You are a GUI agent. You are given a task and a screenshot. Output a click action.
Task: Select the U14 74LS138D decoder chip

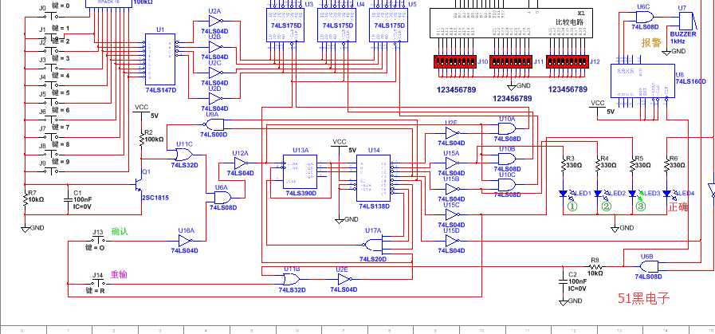click(374, 178)
